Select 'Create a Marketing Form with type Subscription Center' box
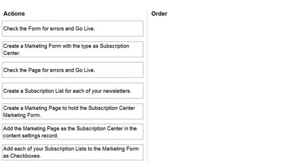 (x=73, y=49)
